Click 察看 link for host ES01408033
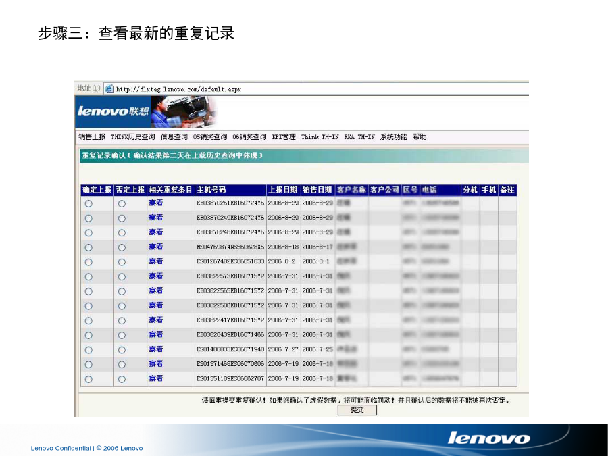The width and height of the screenshot is (608, 456). coord(156,349)
